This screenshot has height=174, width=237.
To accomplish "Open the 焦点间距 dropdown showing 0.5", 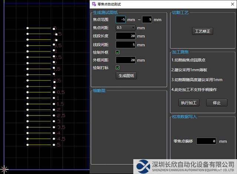I will 126,27.
